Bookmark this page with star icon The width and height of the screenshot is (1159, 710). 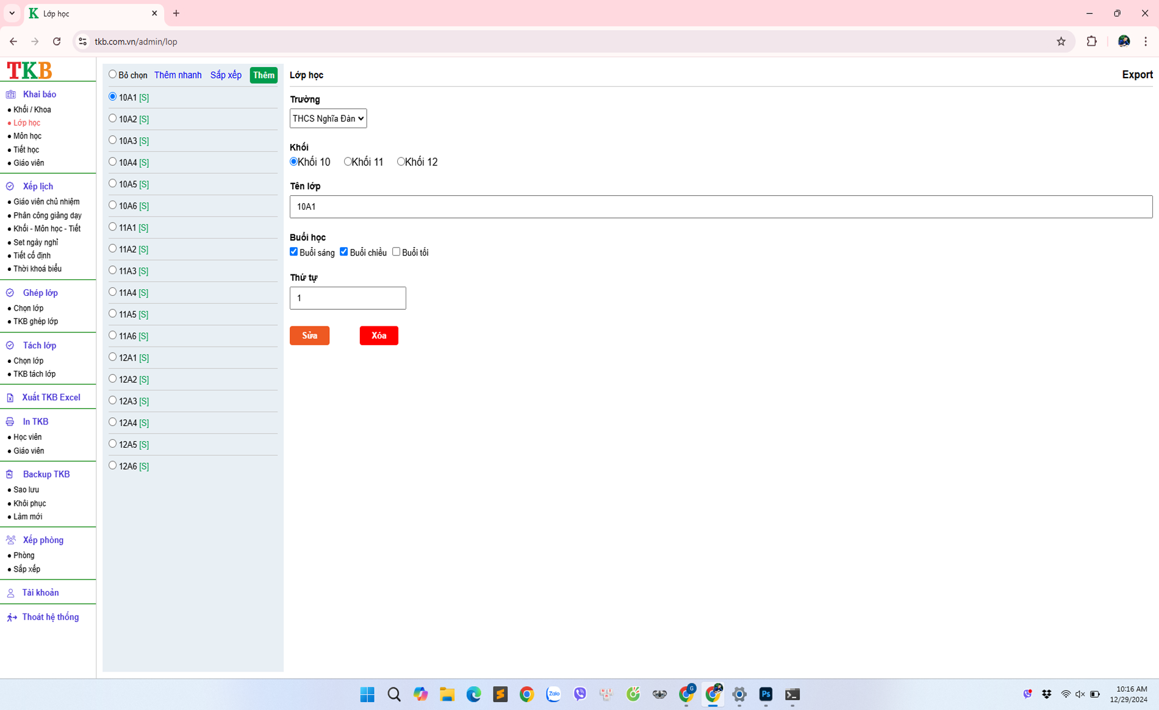pyautogui.click(x=1061, y=41)
